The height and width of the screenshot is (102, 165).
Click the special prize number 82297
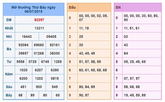point(39,20)
